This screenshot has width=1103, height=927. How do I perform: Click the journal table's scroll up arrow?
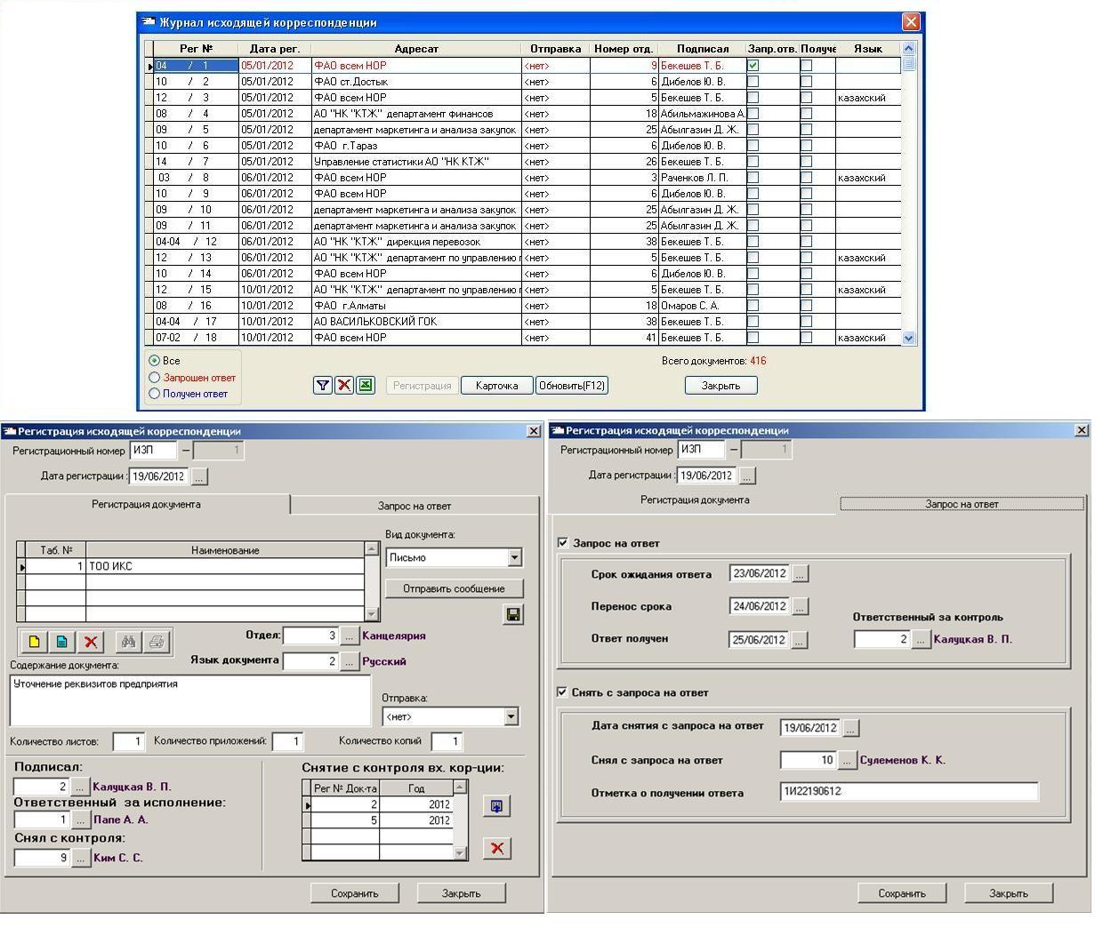[908, 49]
